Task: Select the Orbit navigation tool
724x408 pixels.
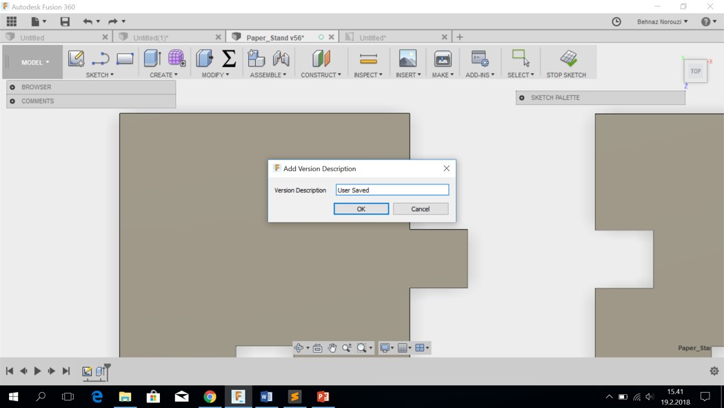Action: [x=299, y=348]
